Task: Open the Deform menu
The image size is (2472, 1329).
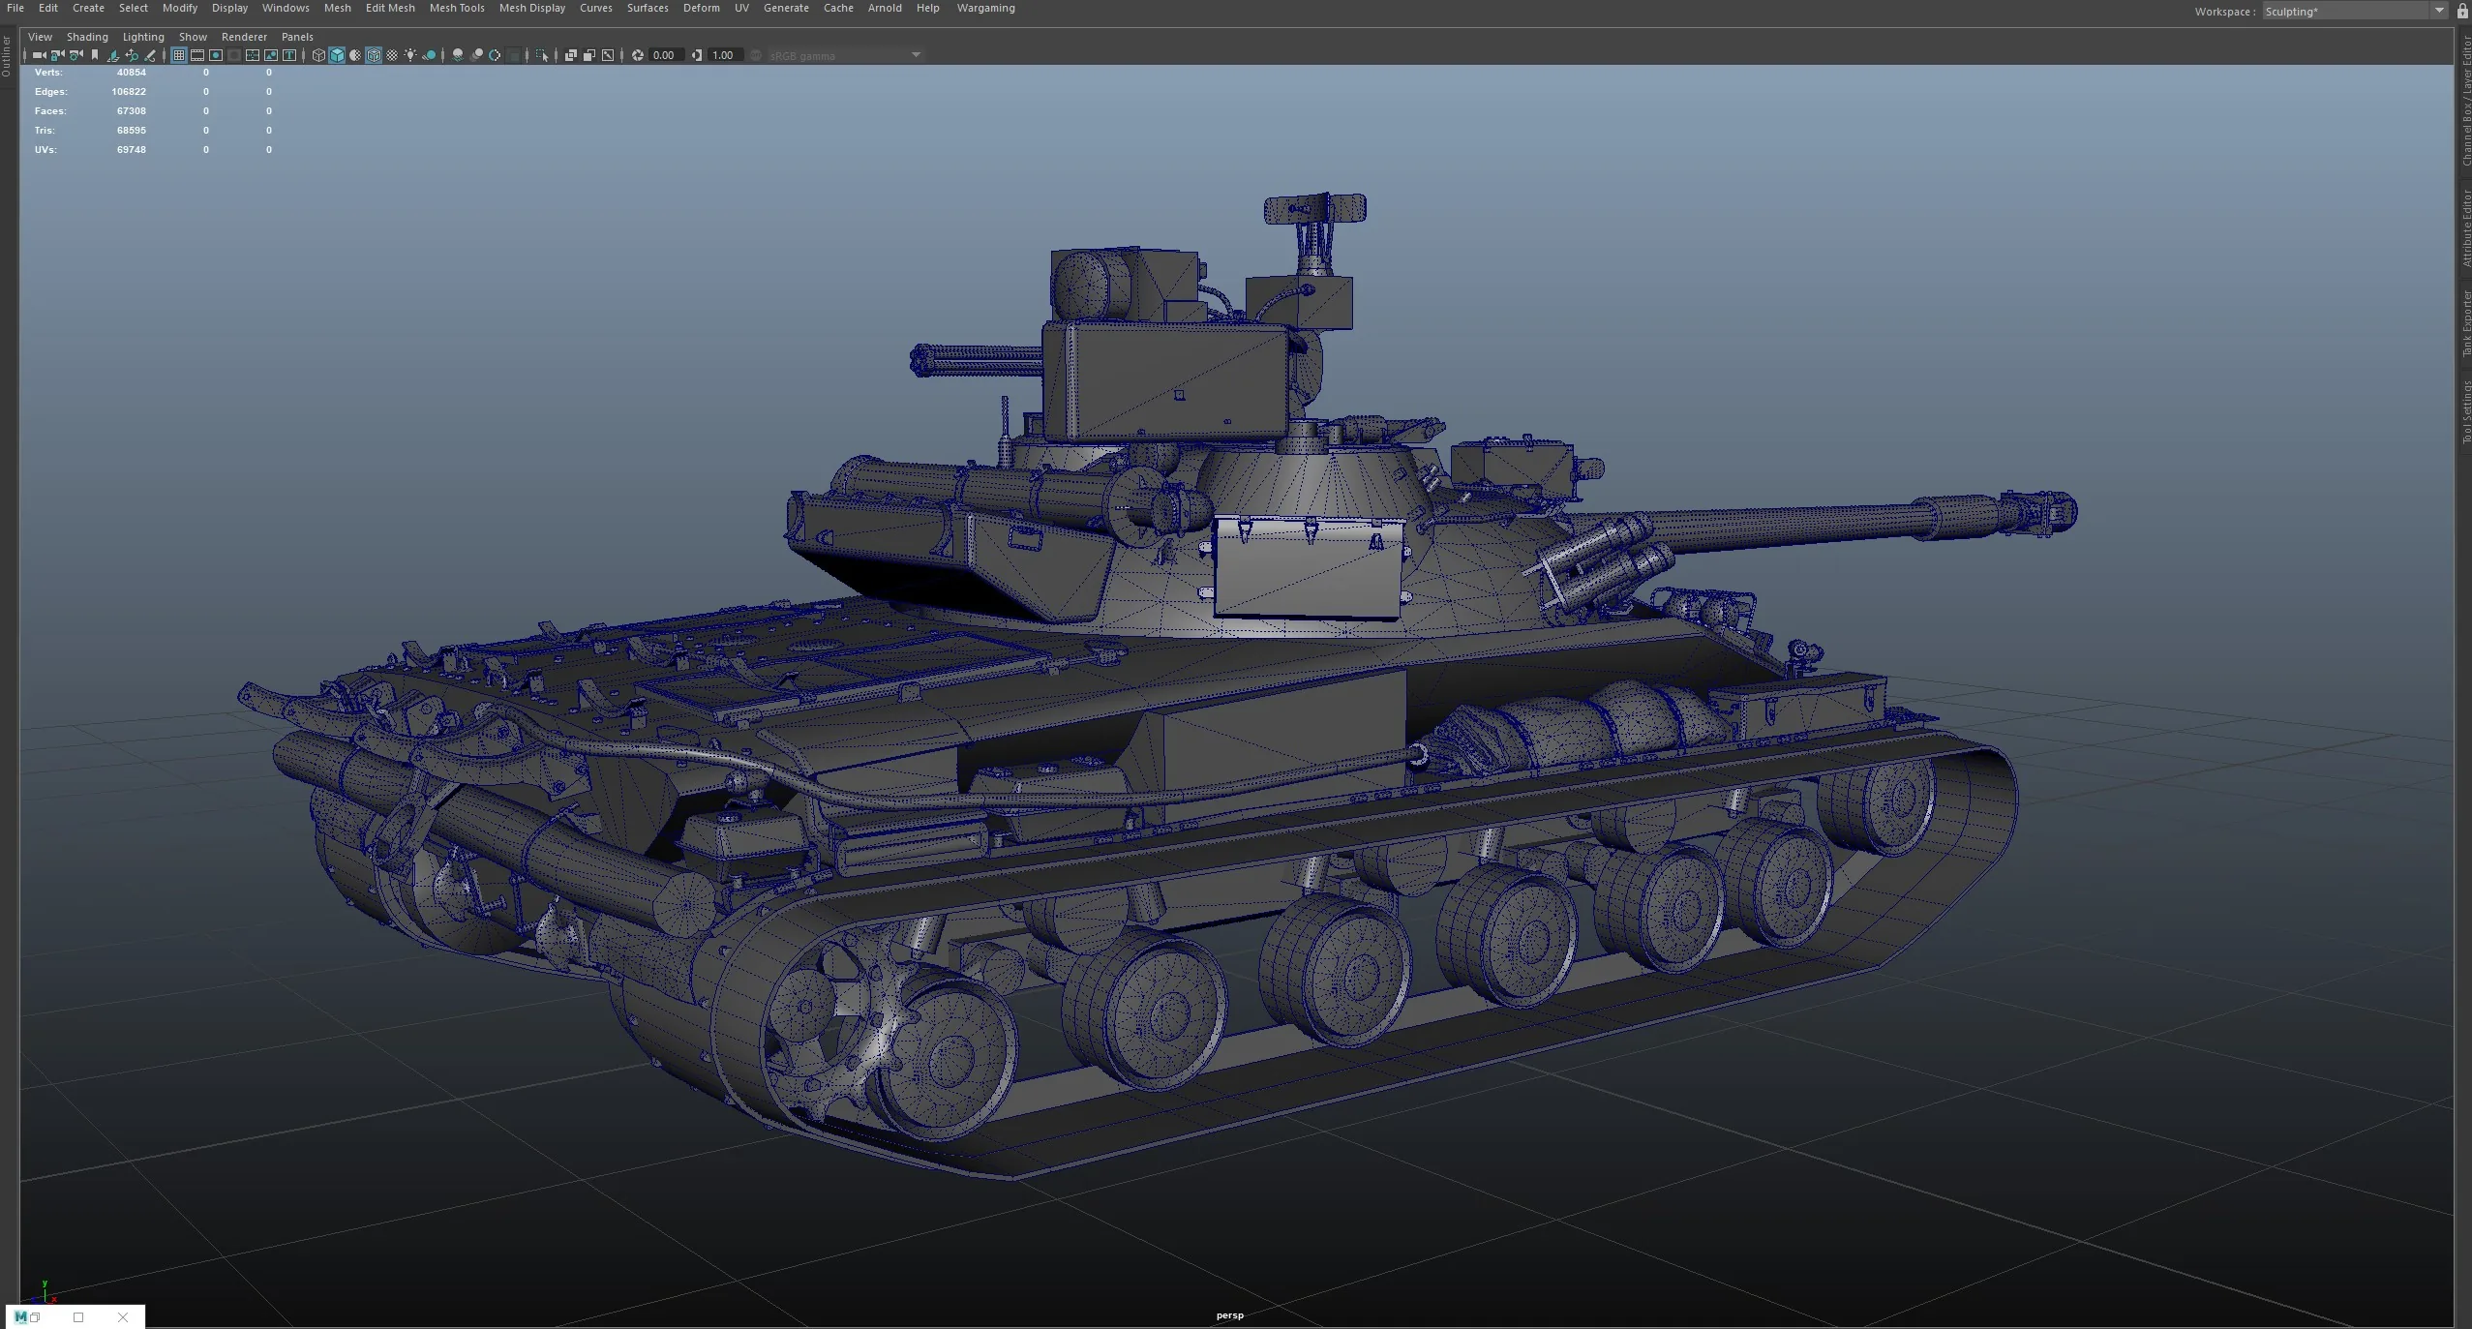Action: click(x=702, y=8)
